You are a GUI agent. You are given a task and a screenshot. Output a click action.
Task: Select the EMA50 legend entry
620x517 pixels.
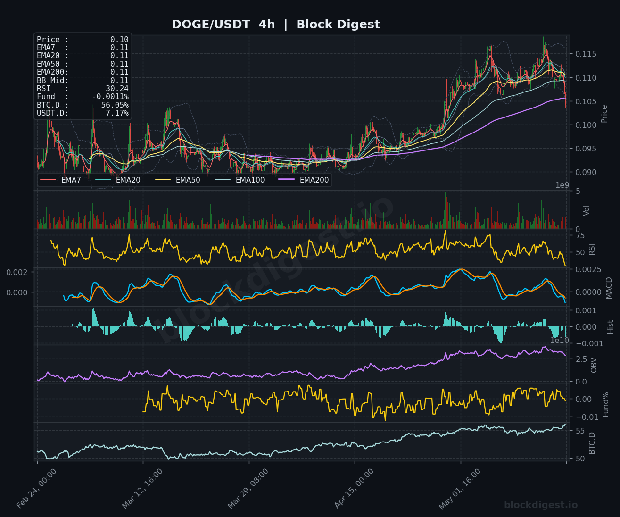point(177,180)
